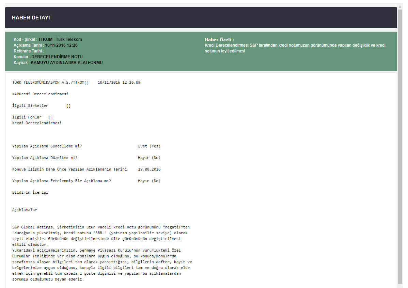408x288 pixels.
Task: Click the vertical scrollbar thumb
Action: click(400, 147)
